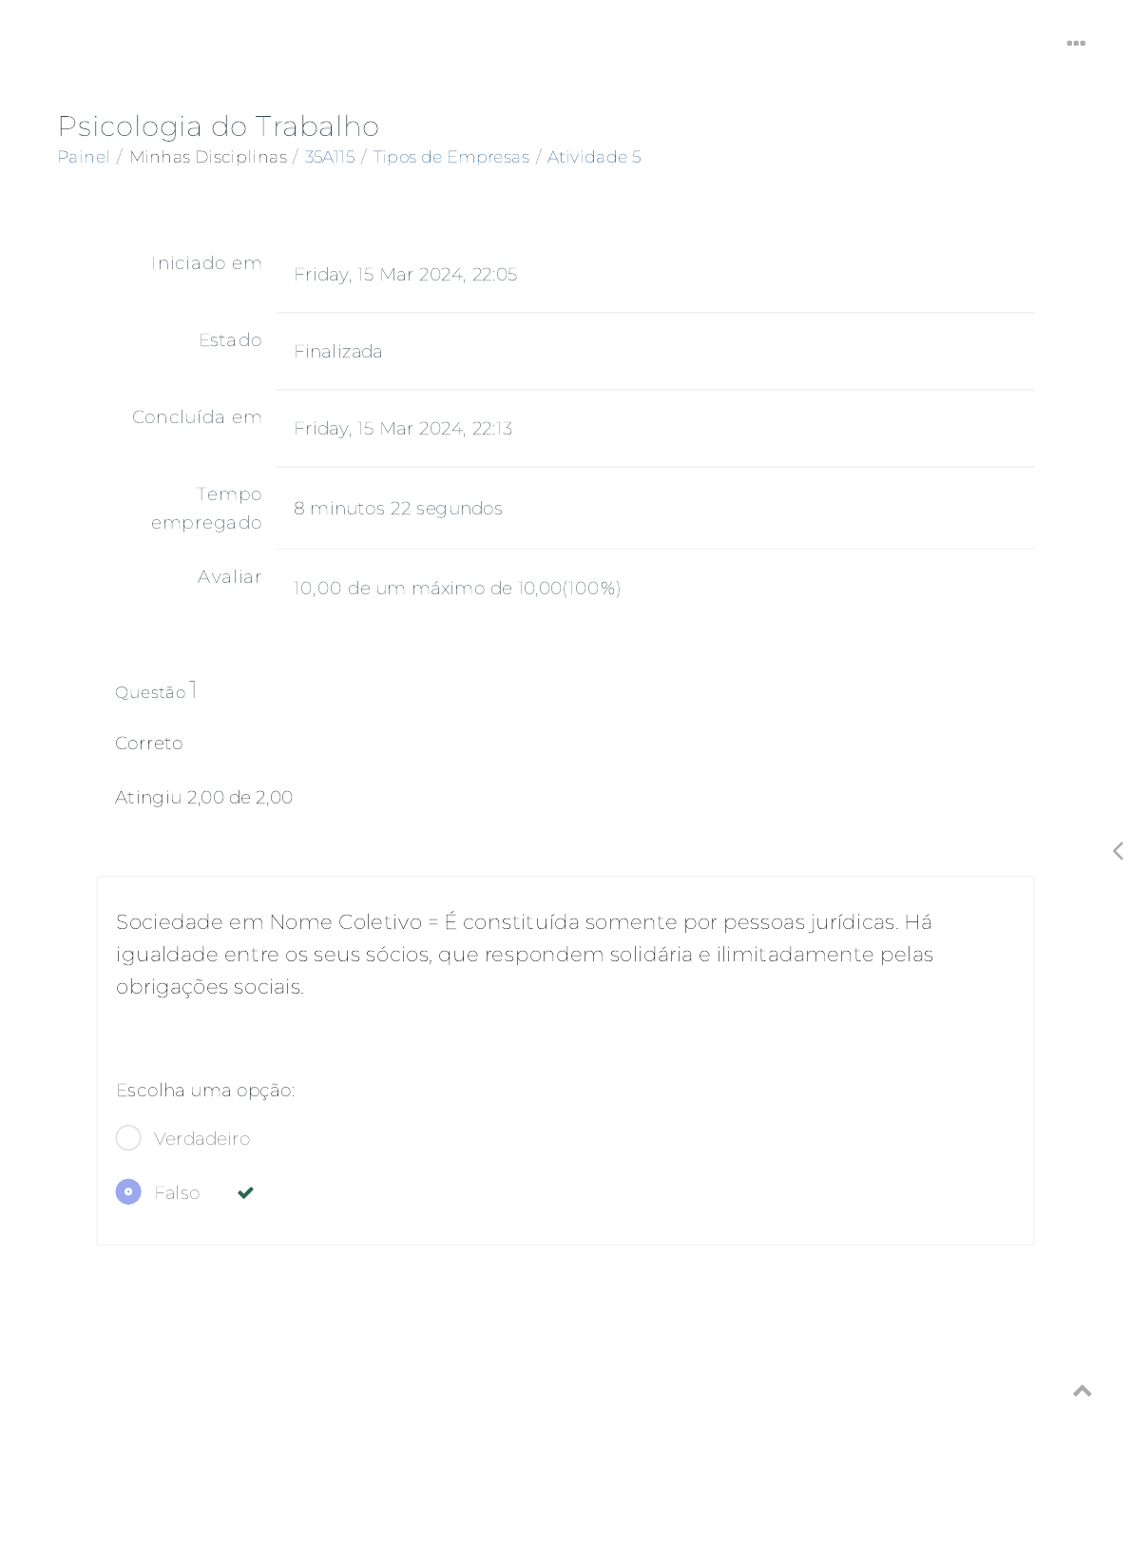Viewport: 1131px width, 1547px height.
Task: Open the Atividade 5 breadcrumb link
Action: (x=594, y=157)
